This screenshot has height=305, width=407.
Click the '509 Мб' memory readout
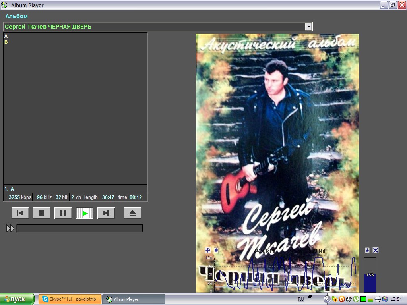pos(317,251)
